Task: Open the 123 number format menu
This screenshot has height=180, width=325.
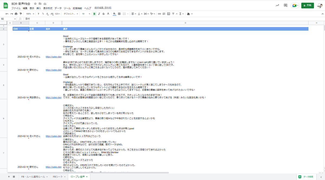Action: point(57,14)
